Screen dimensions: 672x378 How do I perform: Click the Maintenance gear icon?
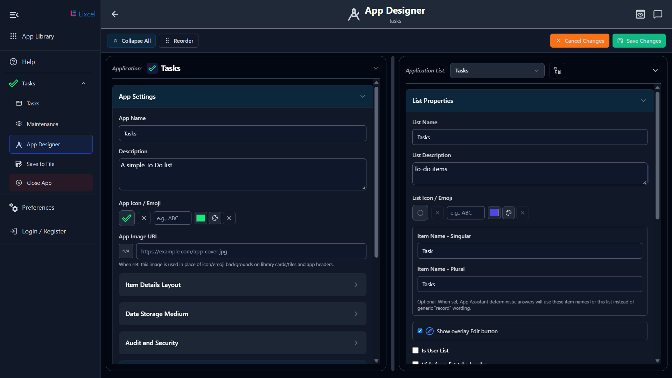pyautogui.click(x=19, y=124)
